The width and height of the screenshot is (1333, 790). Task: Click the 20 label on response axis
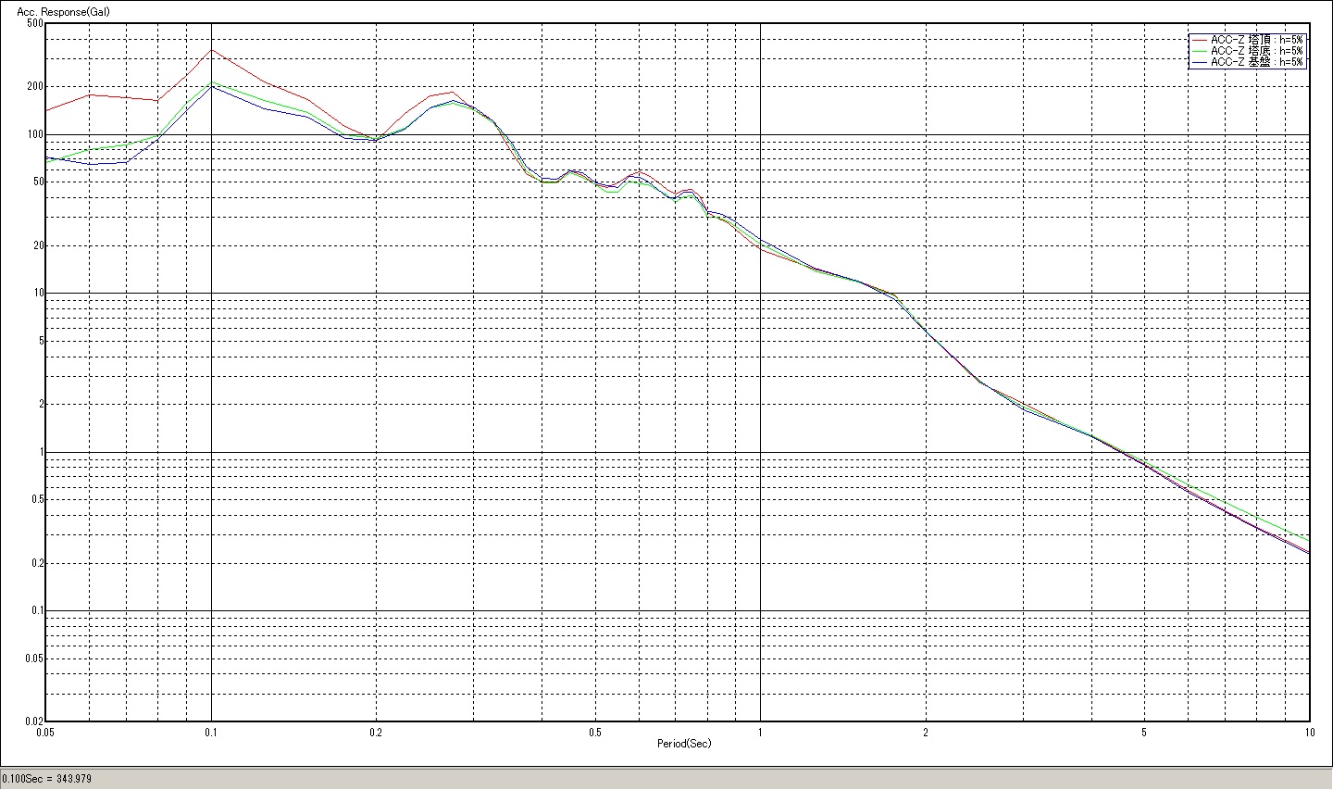(37, 246)
